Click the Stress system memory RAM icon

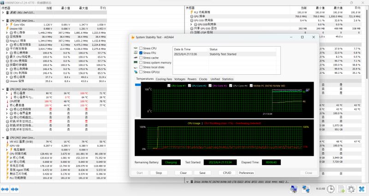coord(136,62)
